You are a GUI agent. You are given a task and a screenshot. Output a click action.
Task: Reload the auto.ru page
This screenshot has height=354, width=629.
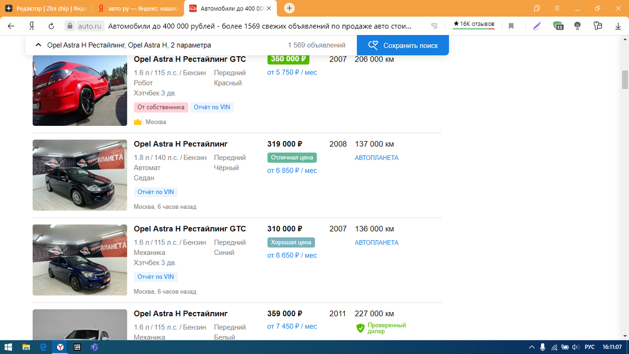51,26
